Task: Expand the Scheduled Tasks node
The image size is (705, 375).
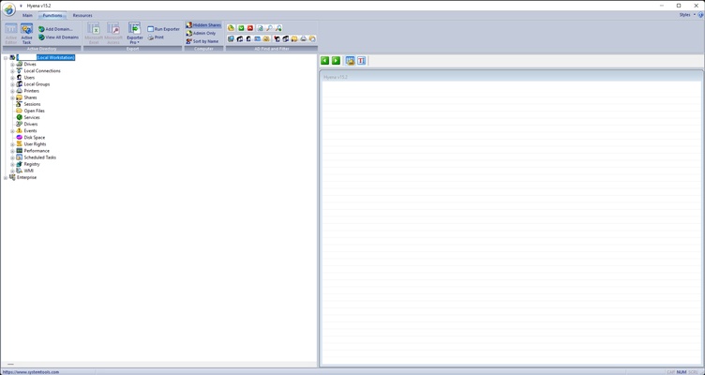Action: point(12,157)
